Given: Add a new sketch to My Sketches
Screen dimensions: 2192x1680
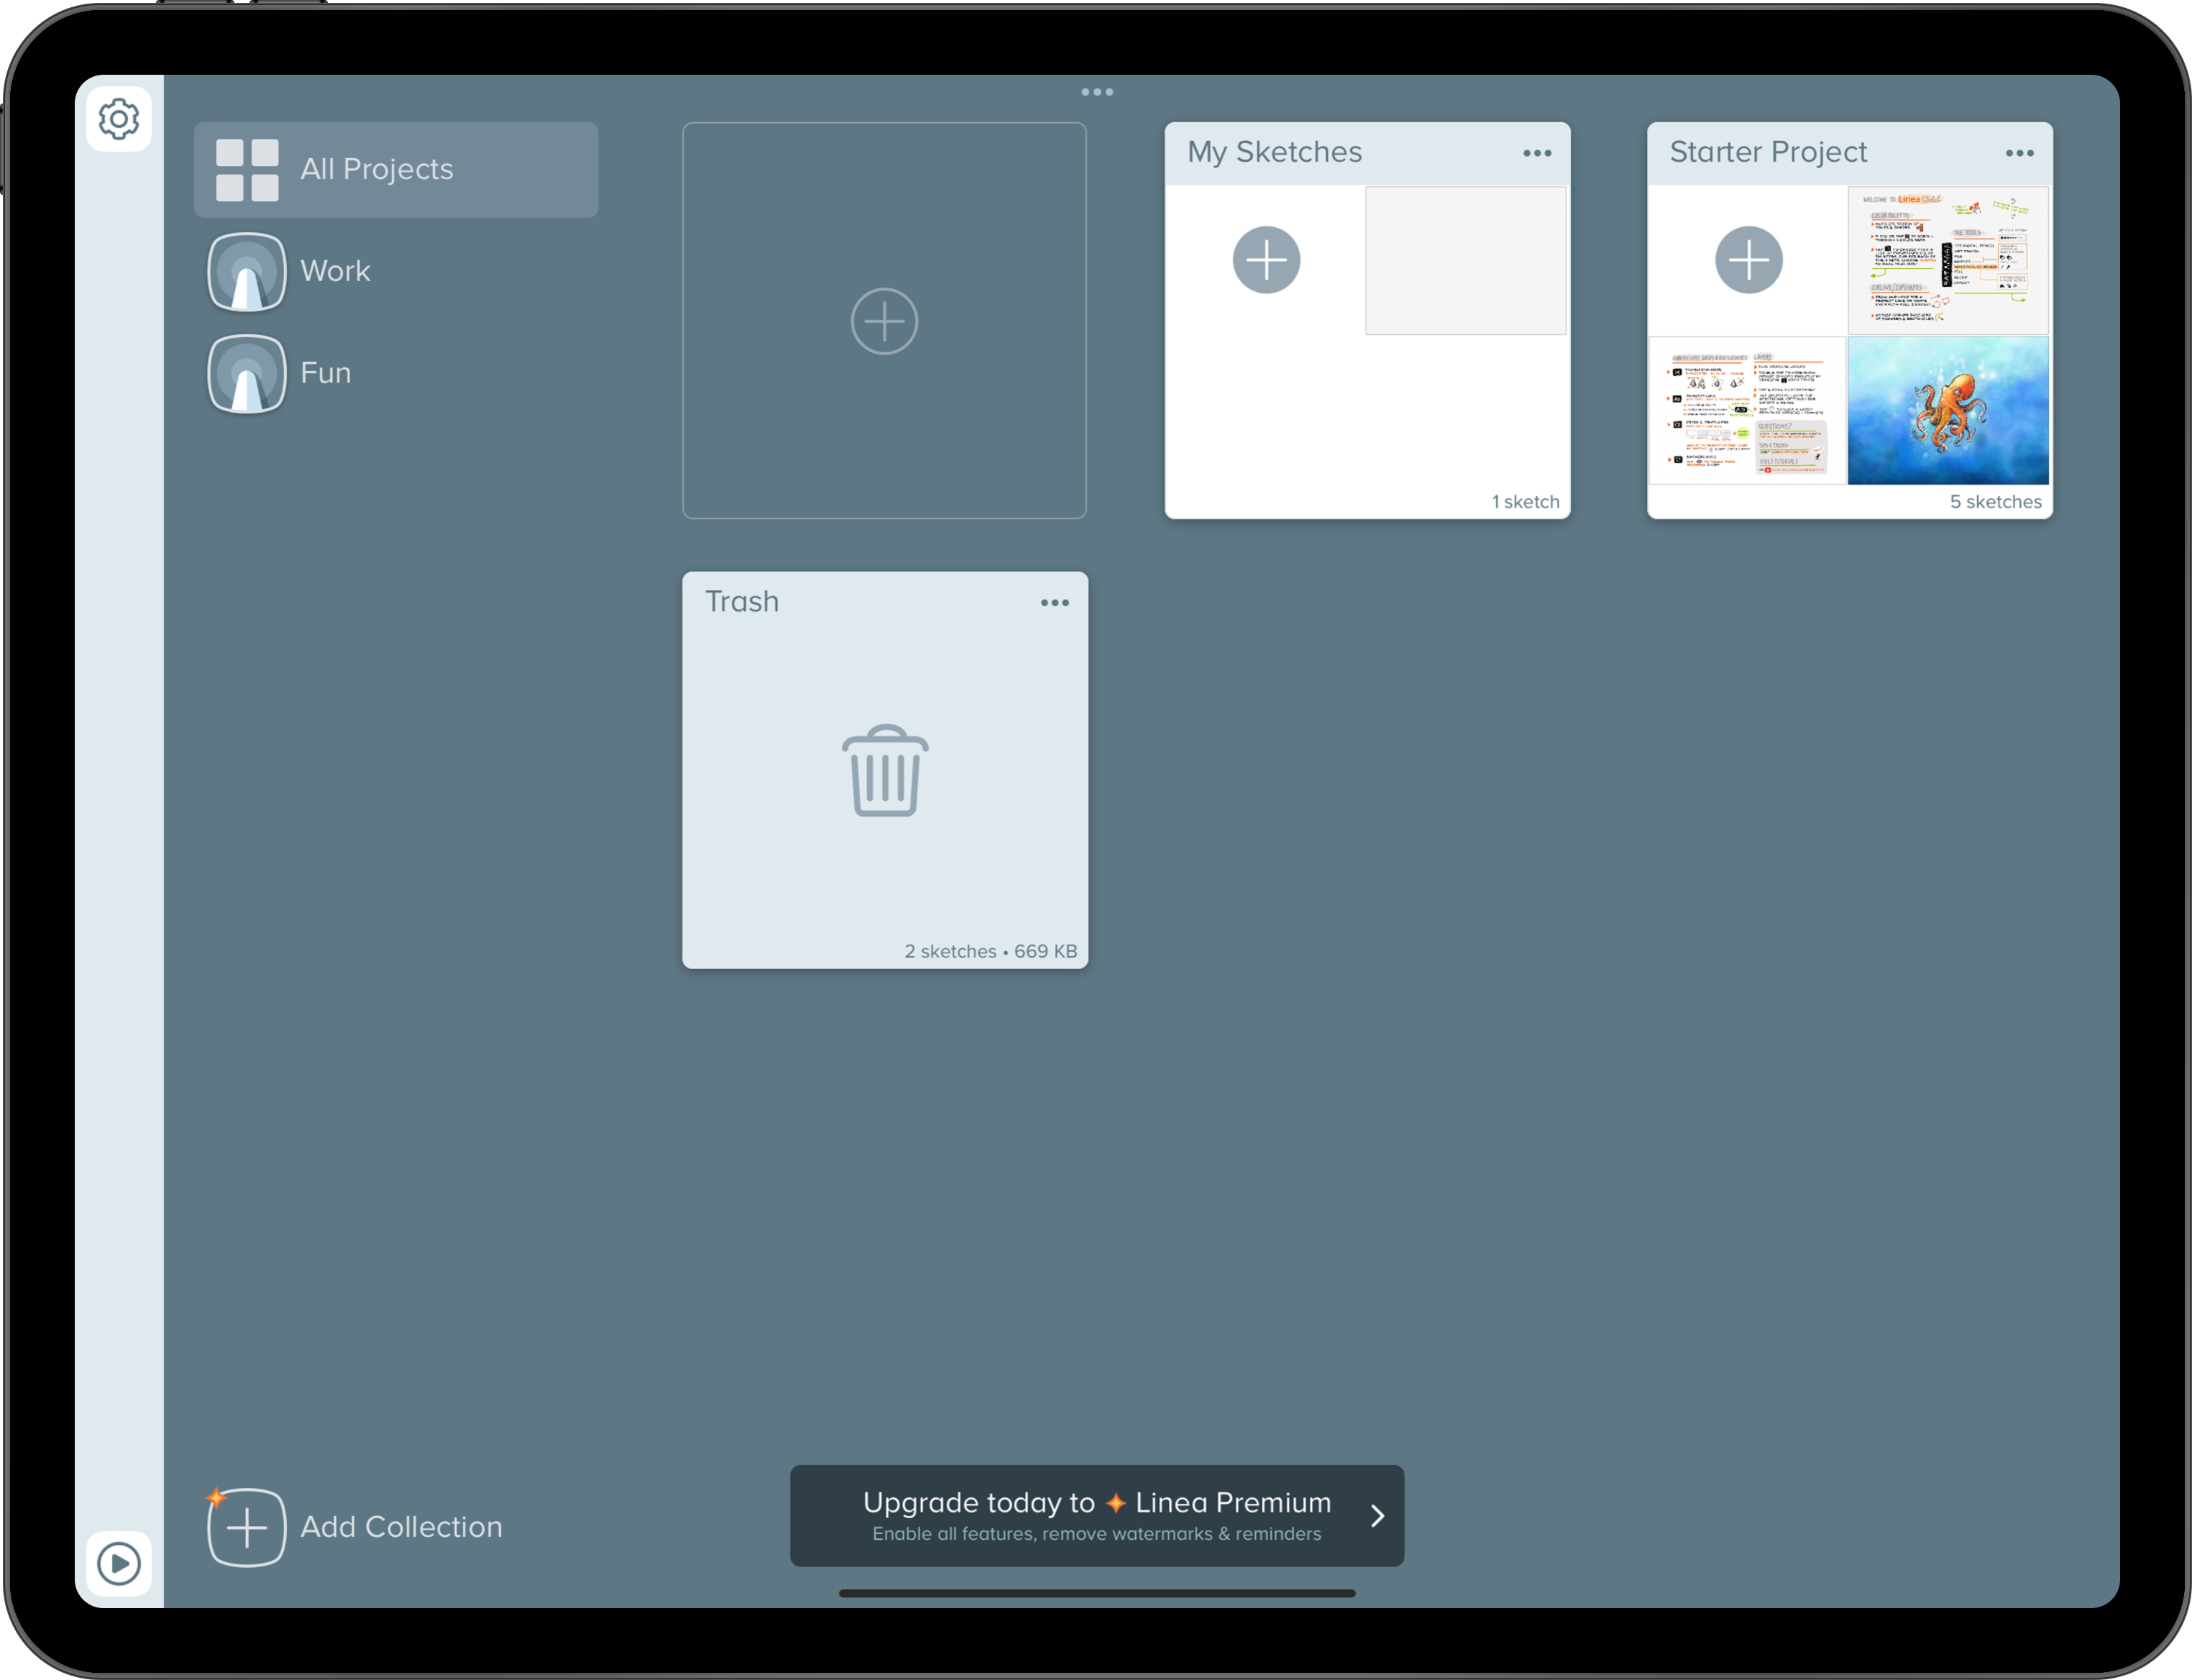Looking at the screenshot, I should pos(1266,260).
